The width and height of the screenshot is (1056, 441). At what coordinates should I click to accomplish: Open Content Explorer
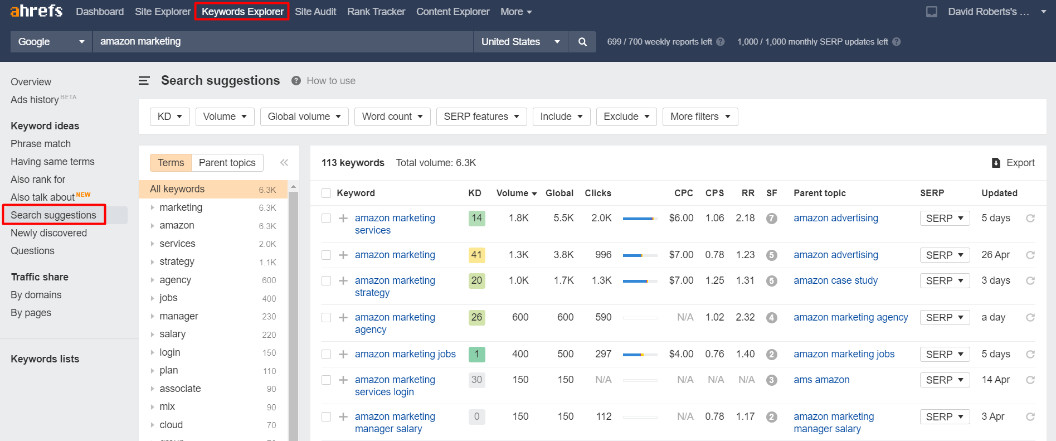(453, 12)
